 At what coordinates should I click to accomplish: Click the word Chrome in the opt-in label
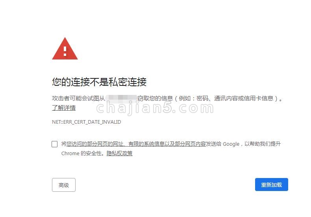click(x=70, y=154)
